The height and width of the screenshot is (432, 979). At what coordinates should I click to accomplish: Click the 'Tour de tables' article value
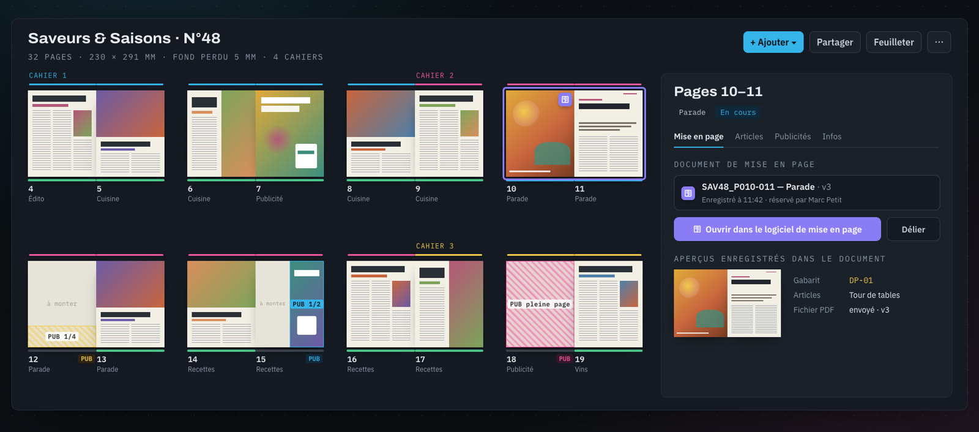coord(874,295)
